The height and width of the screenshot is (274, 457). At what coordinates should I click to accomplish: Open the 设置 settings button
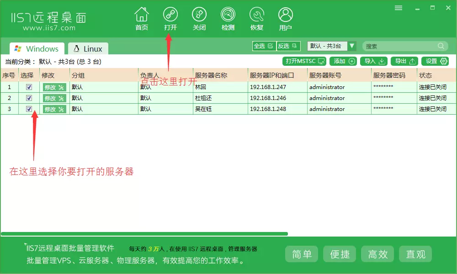[435, 61]
